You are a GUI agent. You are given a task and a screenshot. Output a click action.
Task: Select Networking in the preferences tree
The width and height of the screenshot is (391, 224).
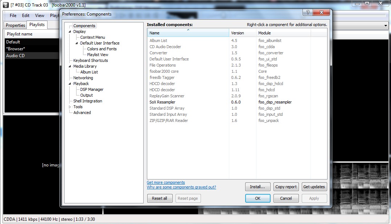coord(83,78)
